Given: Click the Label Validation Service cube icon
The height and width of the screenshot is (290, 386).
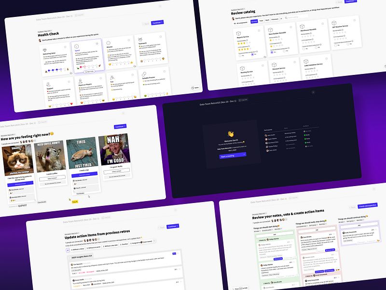Looking at the screenshot, I should (306, 61).
